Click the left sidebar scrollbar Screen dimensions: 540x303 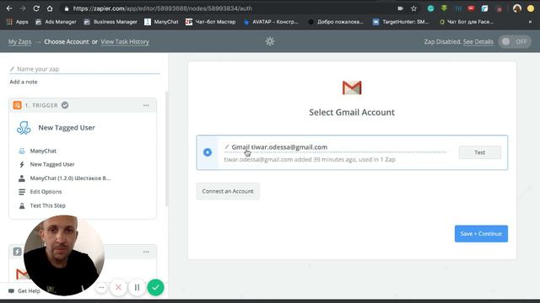pyautogui.click(x=167, y=148)
